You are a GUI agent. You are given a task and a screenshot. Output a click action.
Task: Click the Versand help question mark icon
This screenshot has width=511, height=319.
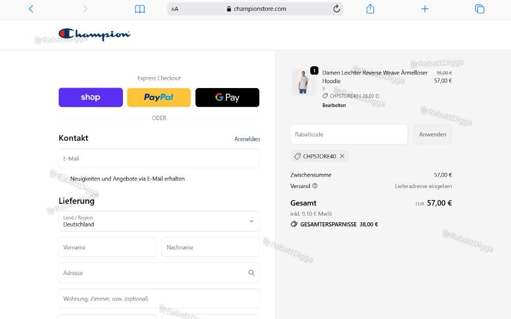(315, 186)
